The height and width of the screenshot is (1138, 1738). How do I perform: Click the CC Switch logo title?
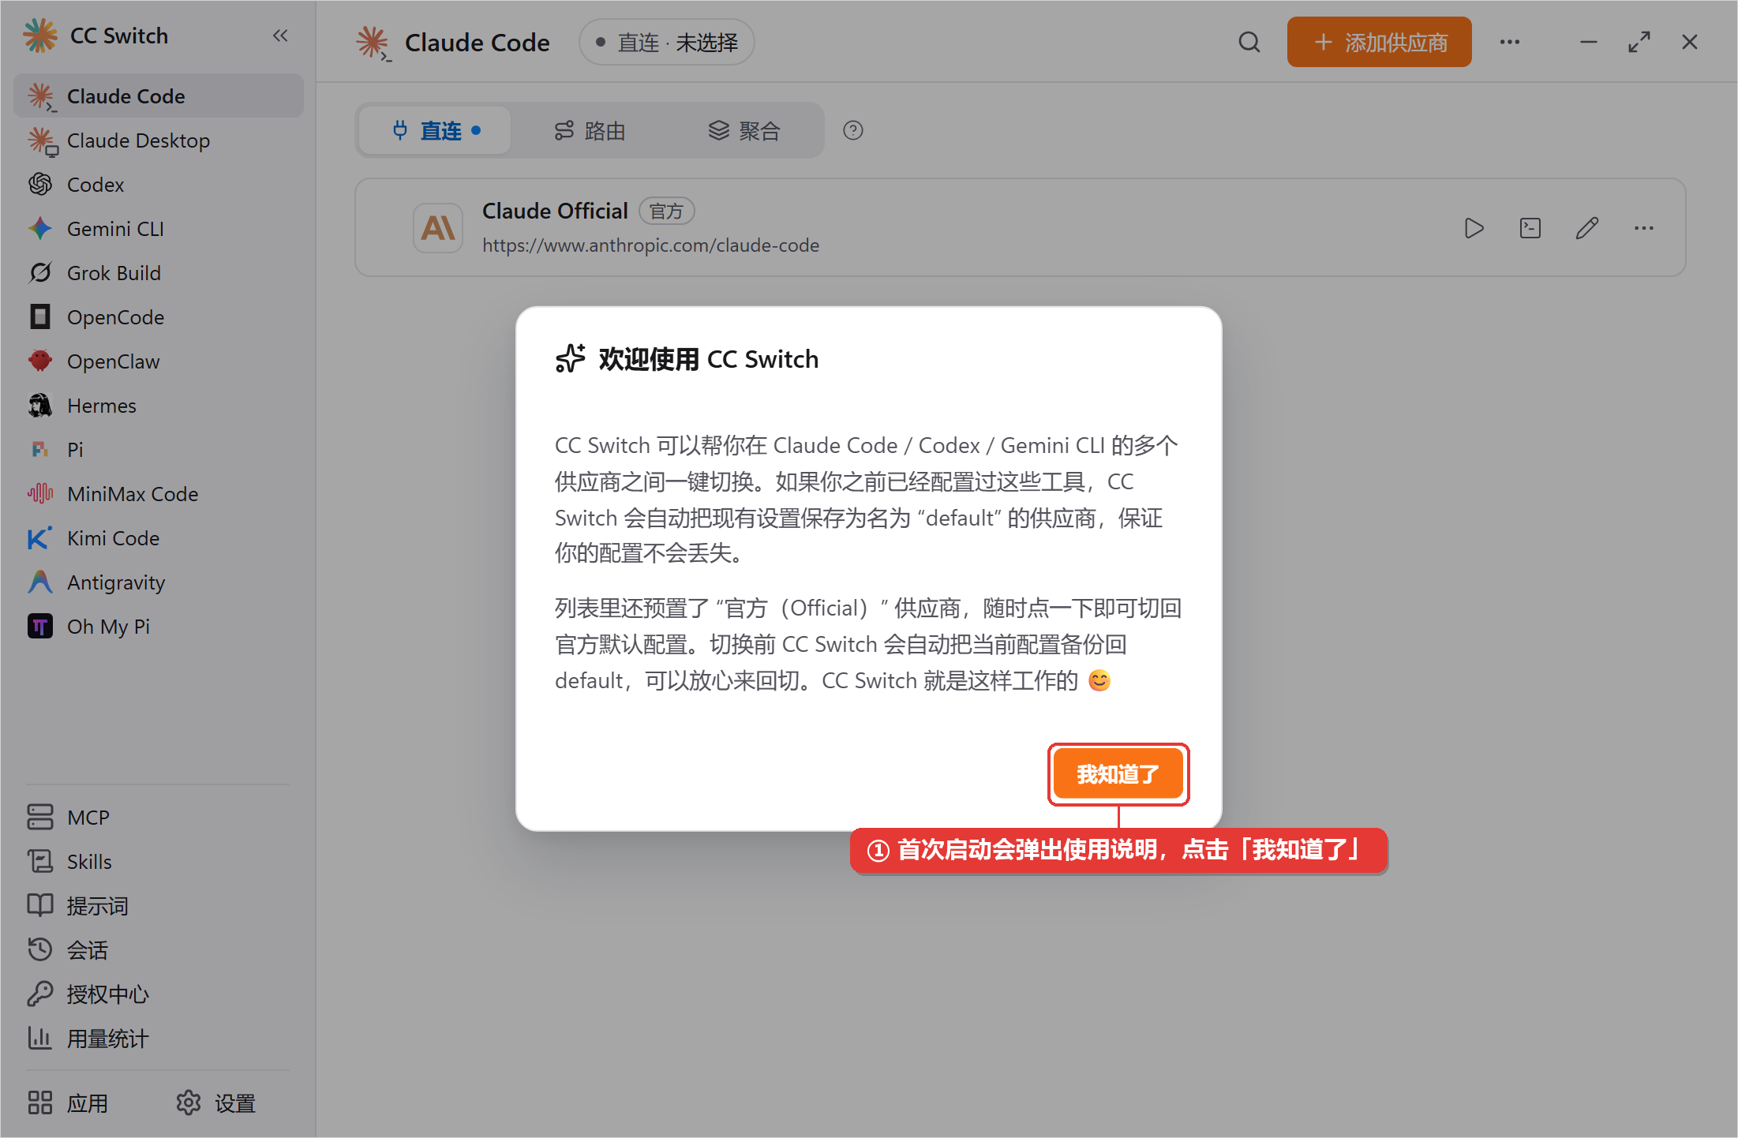tap(96, 36)
